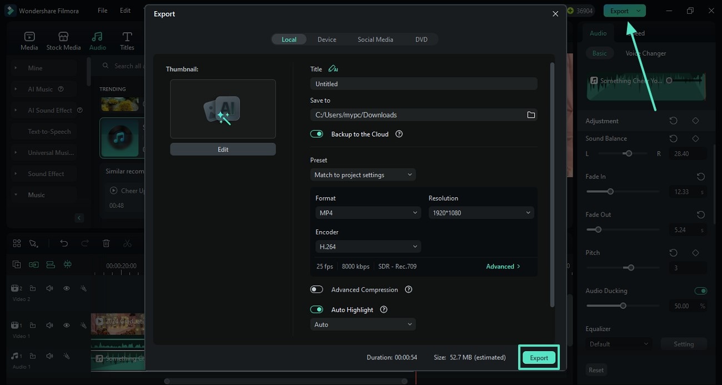Add keyframe diamond for Sound Balance
This screenshot has height=385, width=722.
click(695, 138)
